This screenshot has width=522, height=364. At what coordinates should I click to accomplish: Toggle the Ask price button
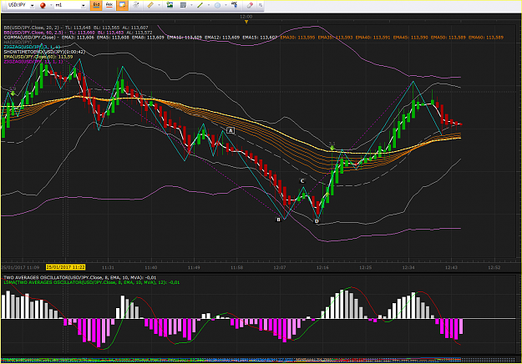[x=109, y=5]
